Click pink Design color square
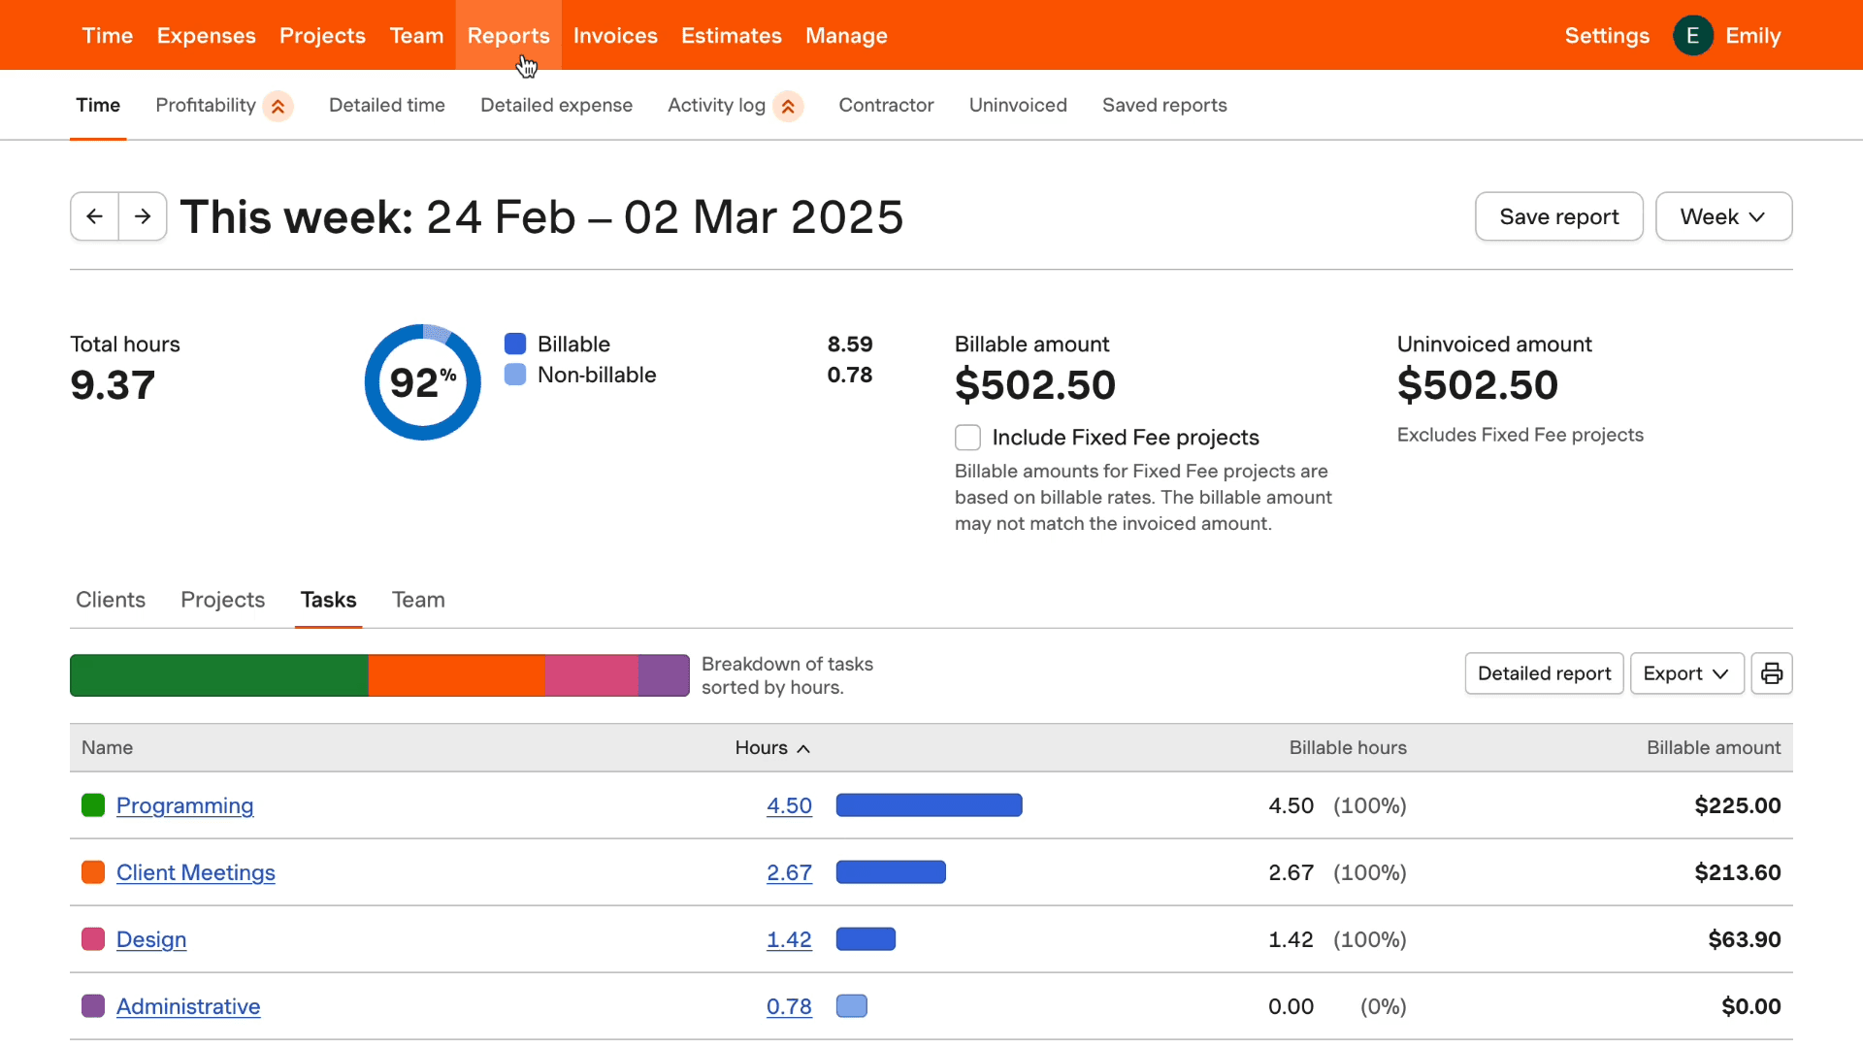 click(93, 939)
